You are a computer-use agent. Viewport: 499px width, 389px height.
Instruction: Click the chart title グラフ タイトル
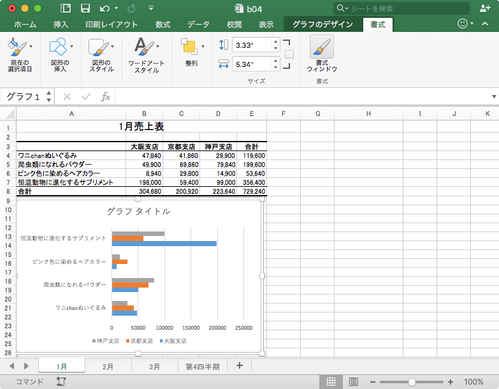point(138,211)
